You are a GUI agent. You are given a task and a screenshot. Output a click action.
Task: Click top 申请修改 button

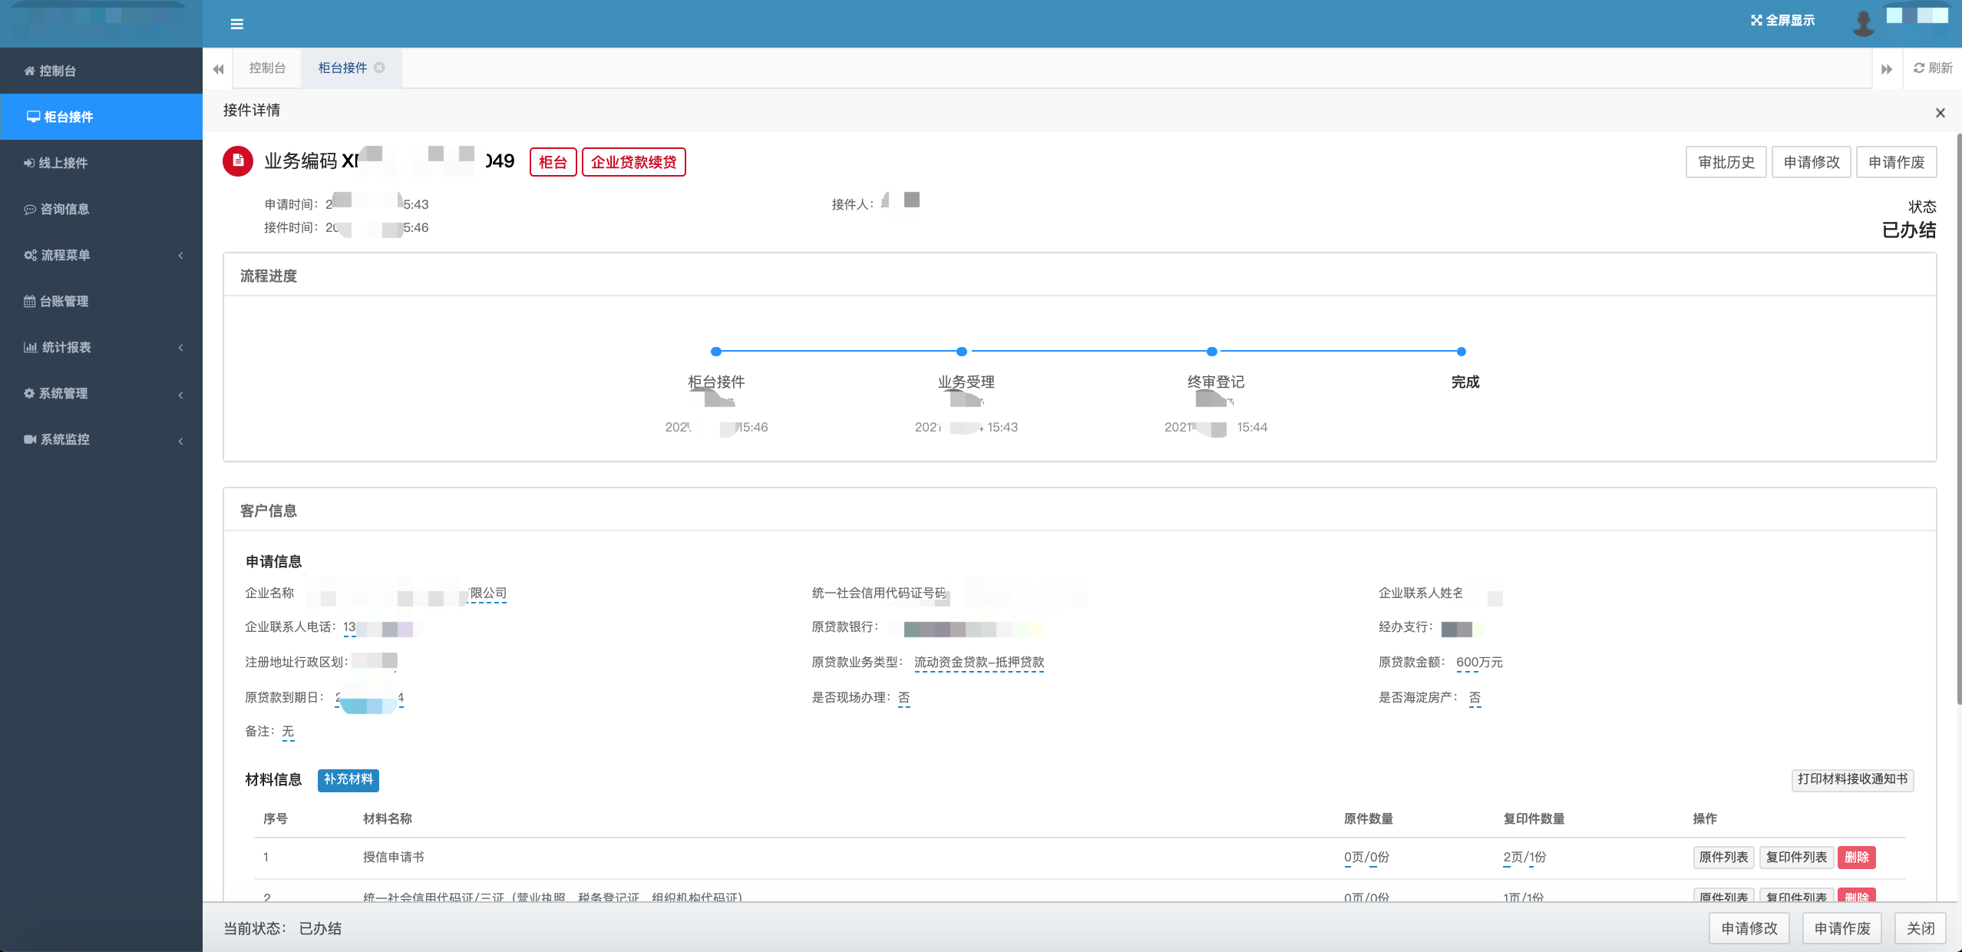(1812, 162)
